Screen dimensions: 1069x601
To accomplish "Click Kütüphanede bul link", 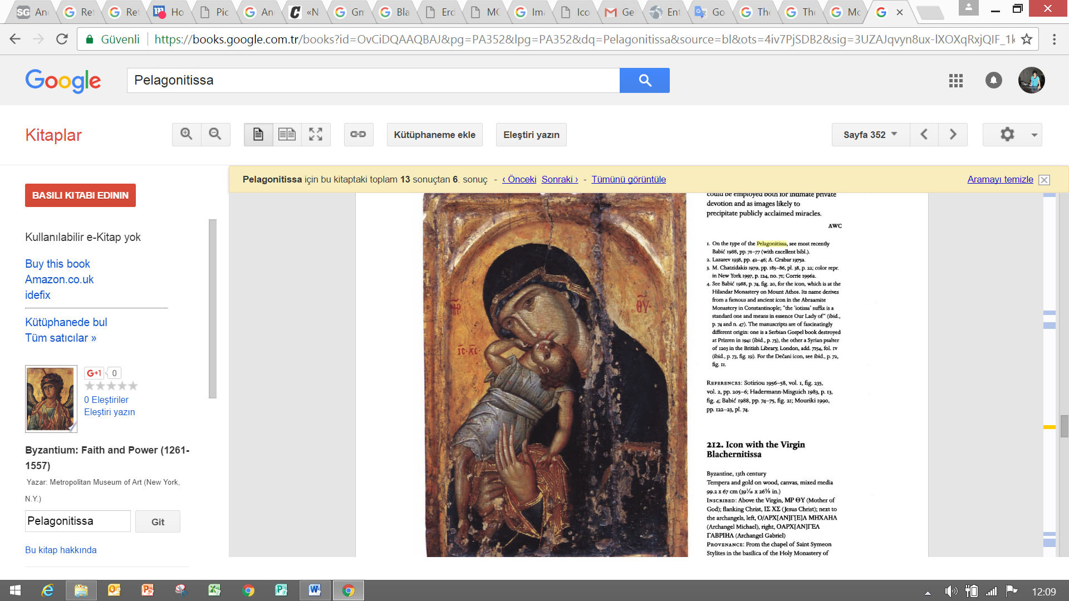I will pos(66,322).
